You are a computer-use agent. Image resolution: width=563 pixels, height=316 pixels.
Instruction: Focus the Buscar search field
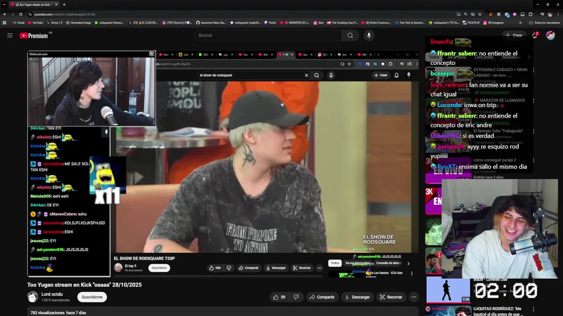267,36
